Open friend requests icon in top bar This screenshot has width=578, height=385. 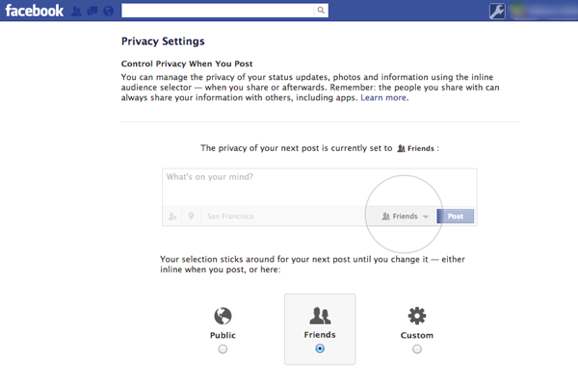76,13
